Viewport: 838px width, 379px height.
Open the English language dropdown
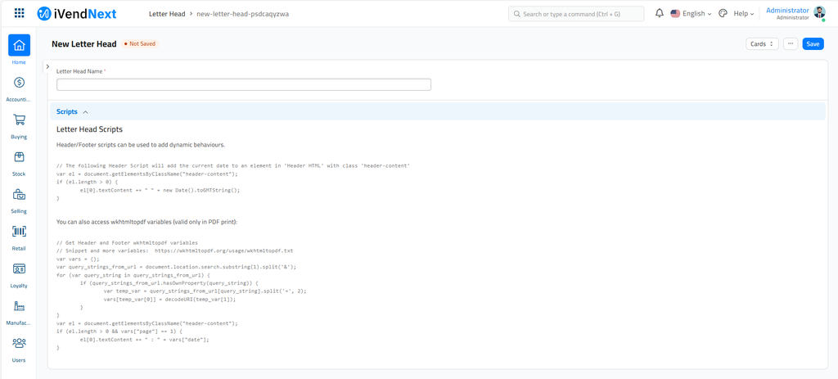(691, 14)
